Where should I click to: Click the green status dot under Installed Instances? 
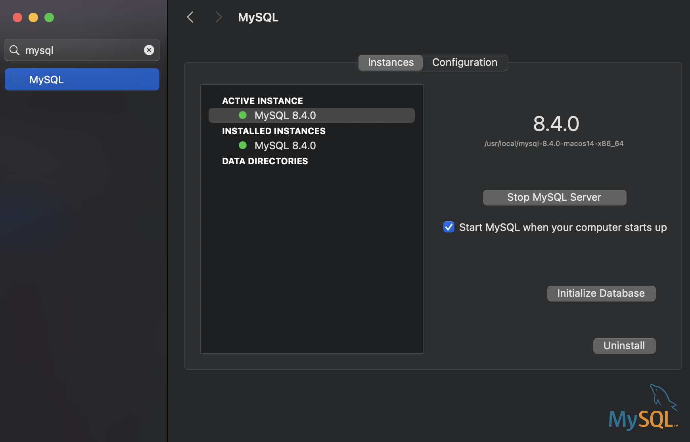pyautogui.click(x=243, y=145)
